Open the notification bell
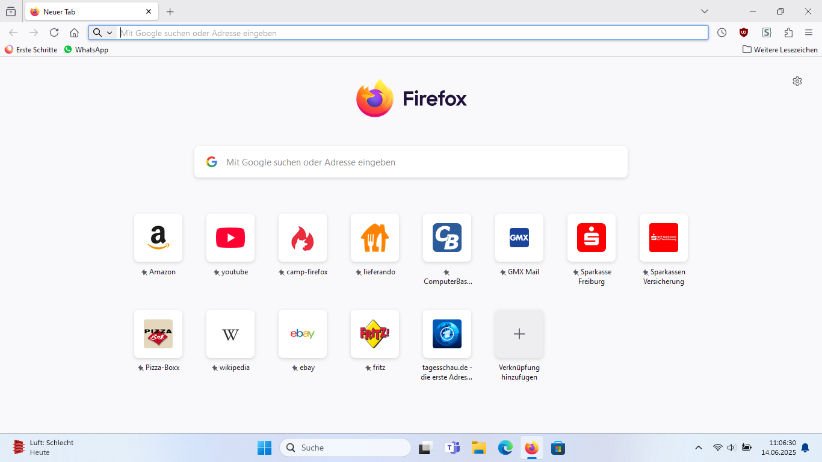 pyautogui.click(x=805, y=448)
